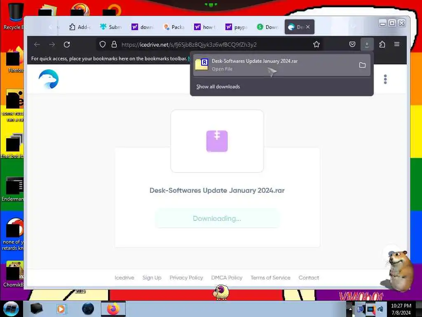Viewport: 422px width, 317px height.
Task: Open the Firefox hamburger menu
Action: 397,44
